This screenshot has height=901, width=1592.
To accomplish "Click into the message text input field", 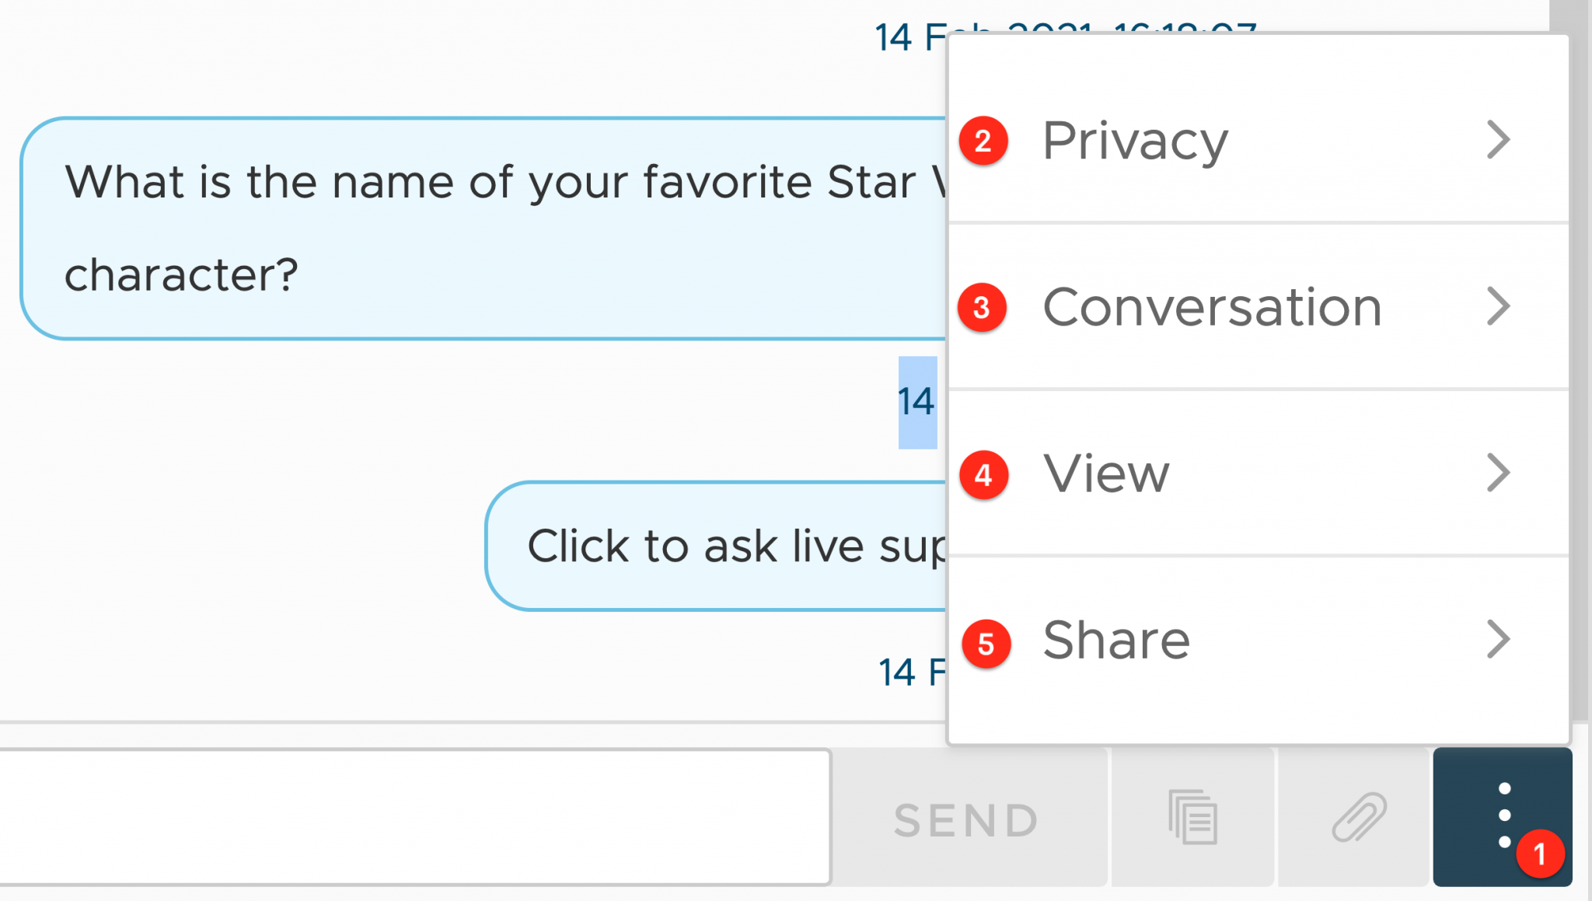I will click(x=412, y=816).
